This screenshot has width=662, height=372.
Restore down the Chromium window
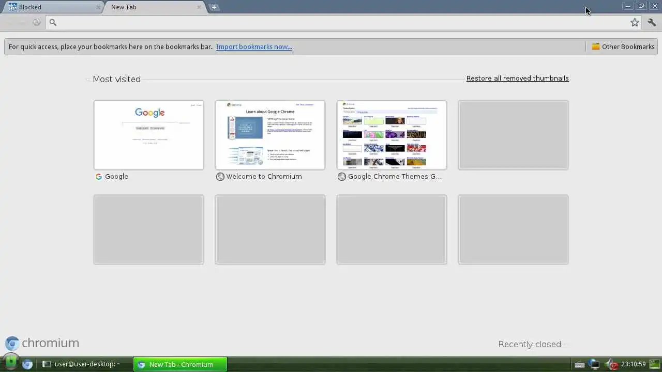(641, 6)
